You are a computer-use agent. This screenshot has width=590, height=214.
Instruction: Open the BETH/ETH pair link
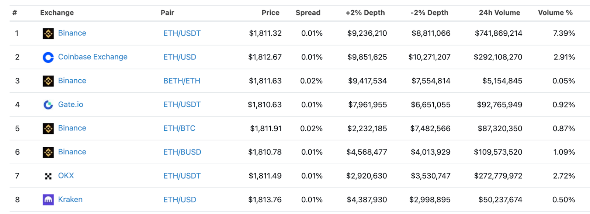click(x=181, y=81)
